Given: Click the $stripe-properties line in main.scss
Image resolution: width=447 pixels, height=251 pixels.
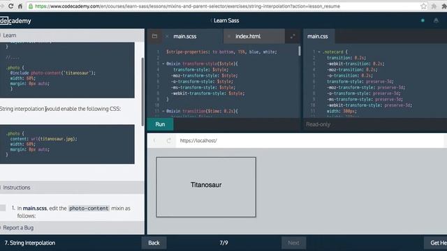Looking at the screenshot, I should (x=221, y=52).
